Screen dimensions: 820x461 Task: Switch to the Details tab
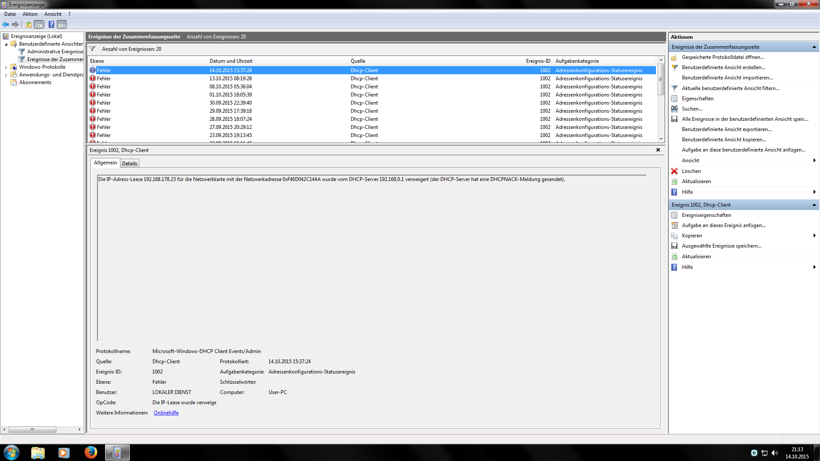129,163
